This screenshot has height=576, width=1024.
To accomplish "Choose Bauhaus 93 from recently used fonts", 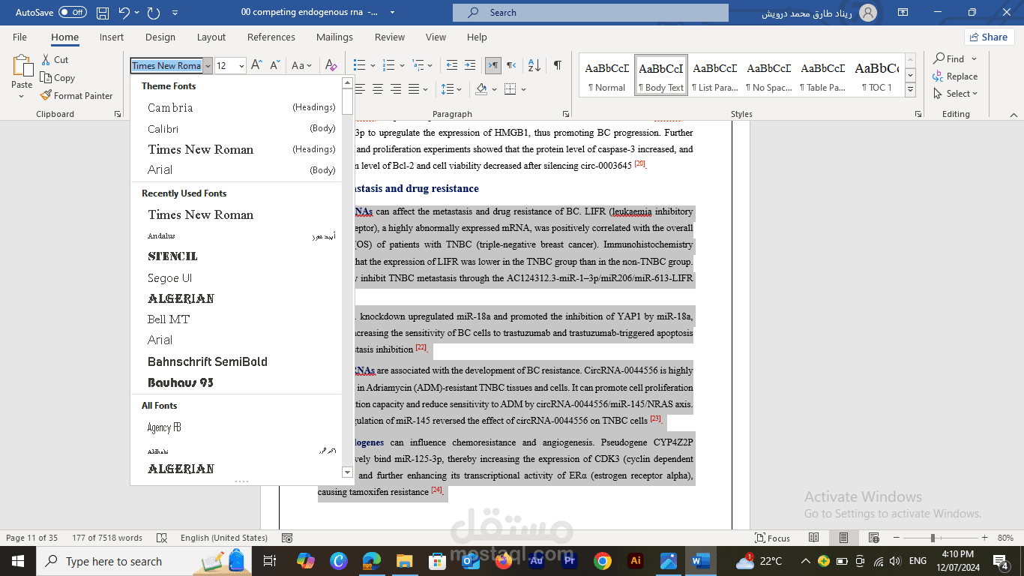I will click(236, 382).
